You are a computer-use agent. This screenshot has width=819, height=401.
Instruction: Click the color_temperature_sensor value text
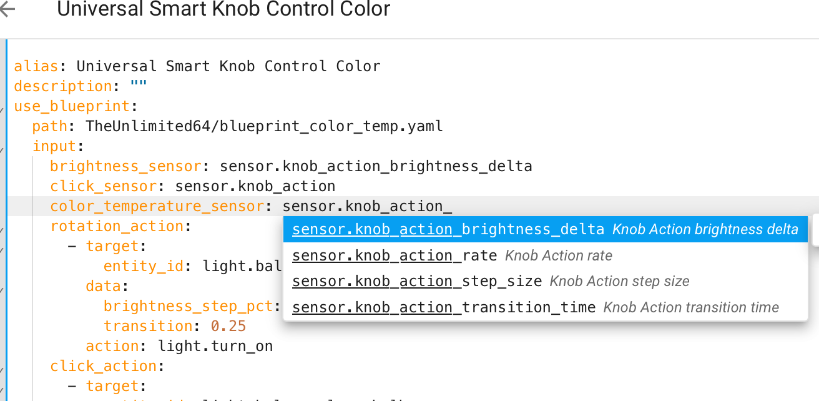tap(366, 206)
